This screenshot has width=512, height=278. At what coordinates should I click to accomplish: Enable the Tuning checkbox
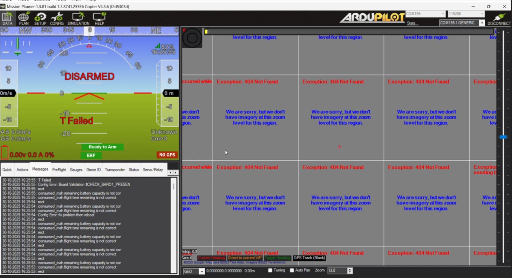coord(270,270)
